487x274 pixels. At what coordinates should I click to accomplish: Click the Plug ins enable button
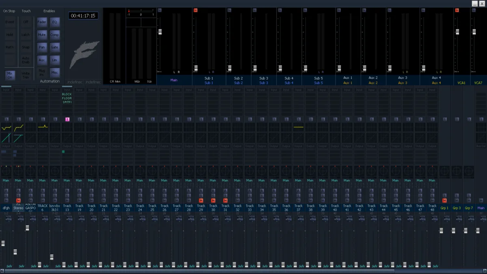coord(42,73)
